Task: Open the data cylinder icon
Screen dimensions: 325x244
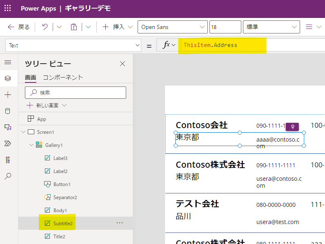Action: pos(7,111)
